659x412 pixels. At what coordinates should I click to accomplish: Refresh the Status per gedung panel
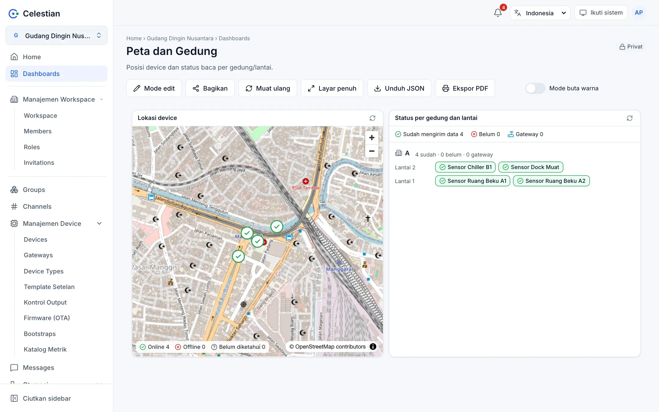click(x=630, y=118)
